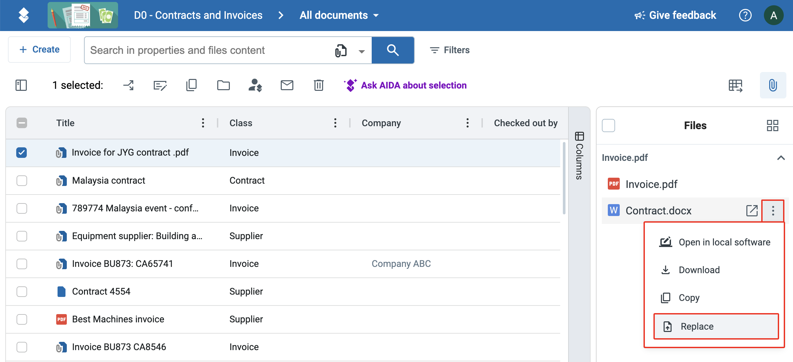Viewport: 793px width, 362px height.
Task: Click the export table view icon
Action: pos(735,86)
